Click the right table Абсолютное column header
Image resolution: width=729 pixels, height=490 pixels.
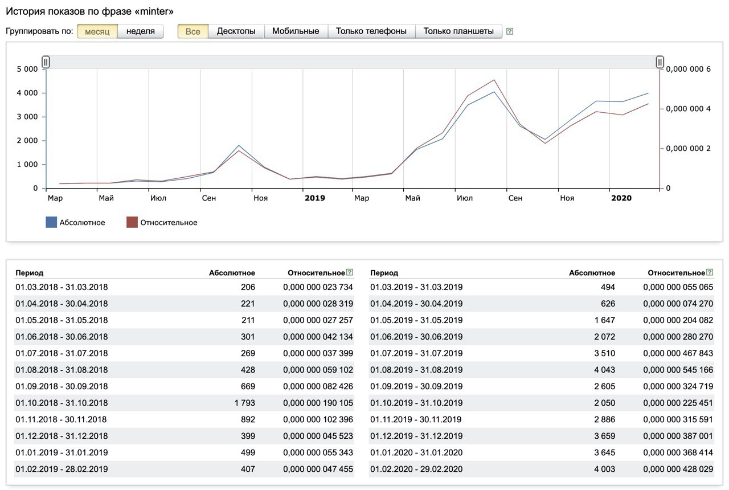[x=592, y=273]
